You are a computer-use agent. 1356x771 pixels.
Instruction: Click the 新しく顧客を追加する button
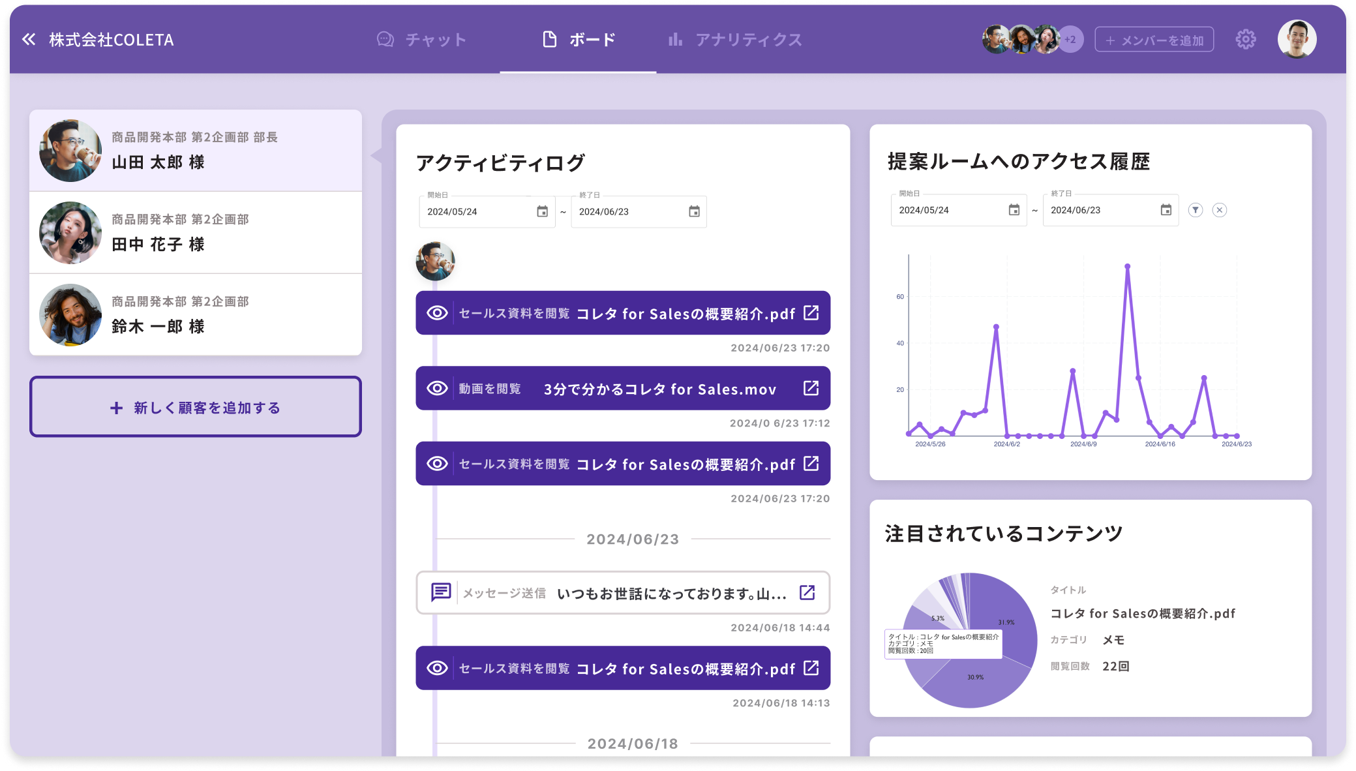(x=196, y=407)
